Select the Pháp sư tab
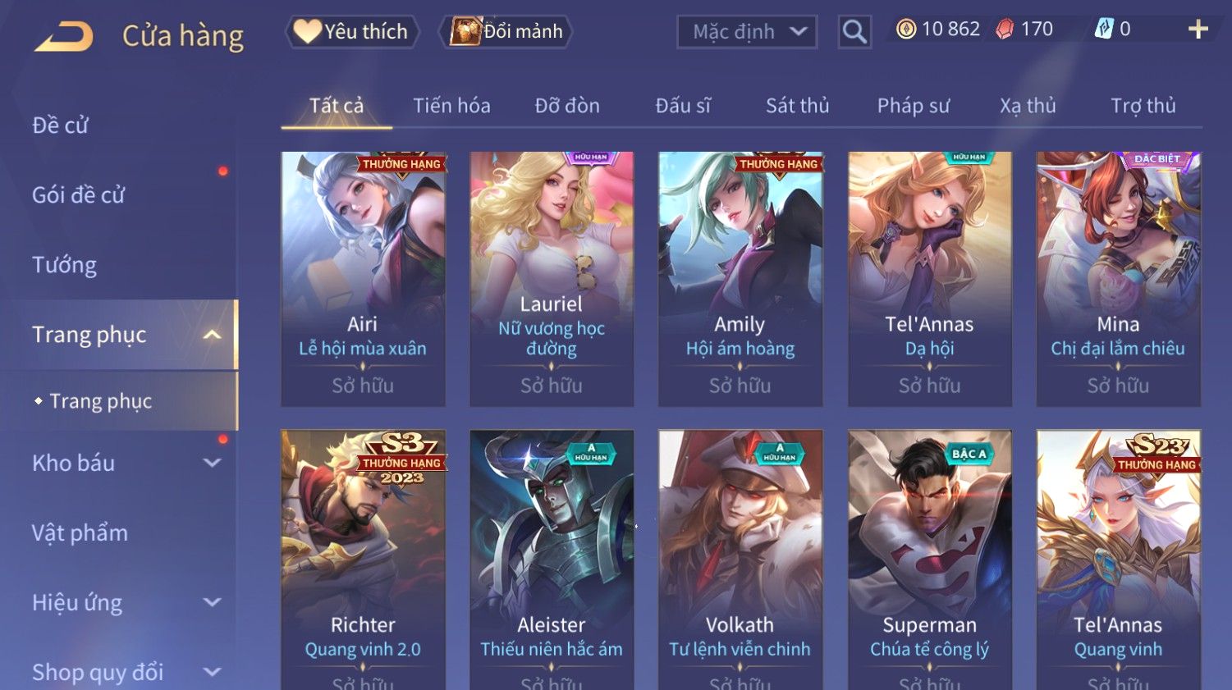Image resolution: width=1232 pixels, height=690 pixels. click(913, 106)
